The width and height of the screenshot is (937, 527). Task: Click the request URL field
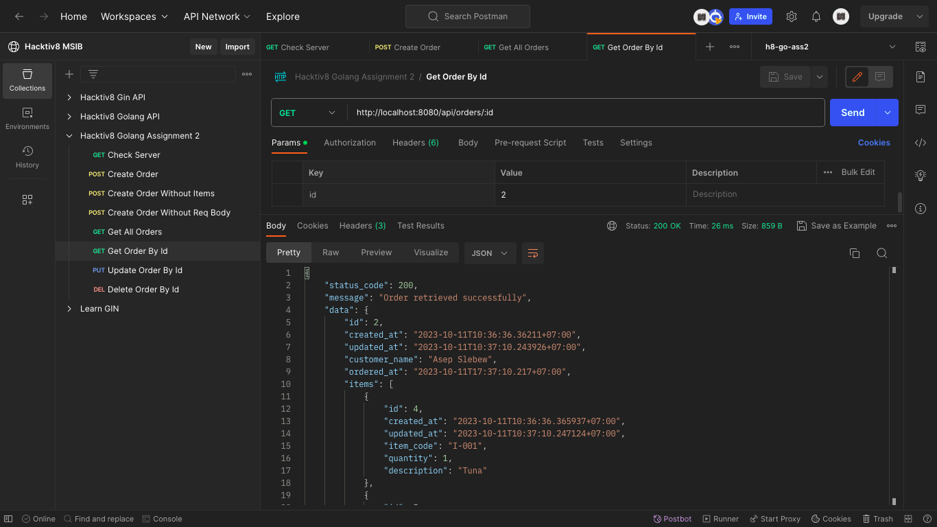point(586,113)
